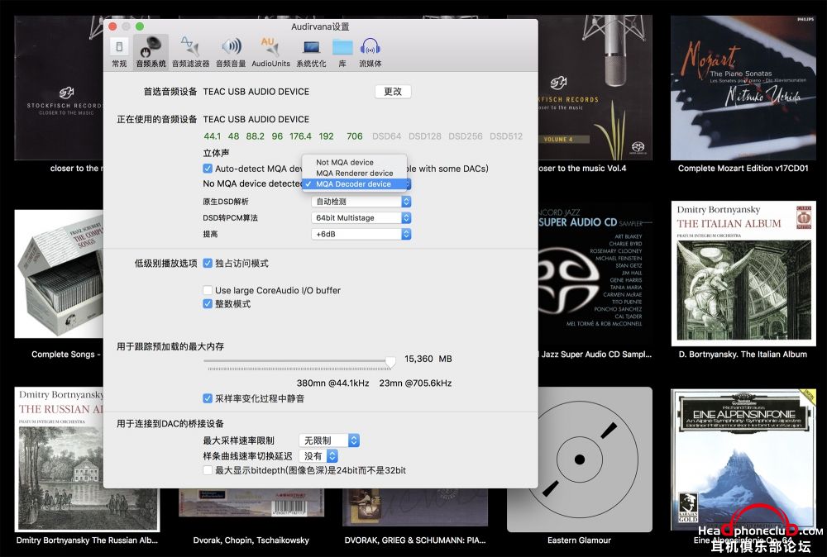The height and width of the screenshot is (557, 827).
Task: Toggle 整数模式 integer mode checkbox
Action: coord(208,304)
